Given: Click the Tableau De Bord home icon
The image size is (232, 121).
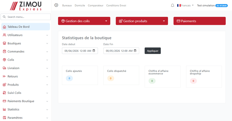Looking at the screenshot, I should (4, 27).
